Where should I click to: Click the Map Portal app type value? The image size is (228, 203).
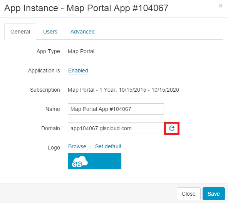click(81, 51)
